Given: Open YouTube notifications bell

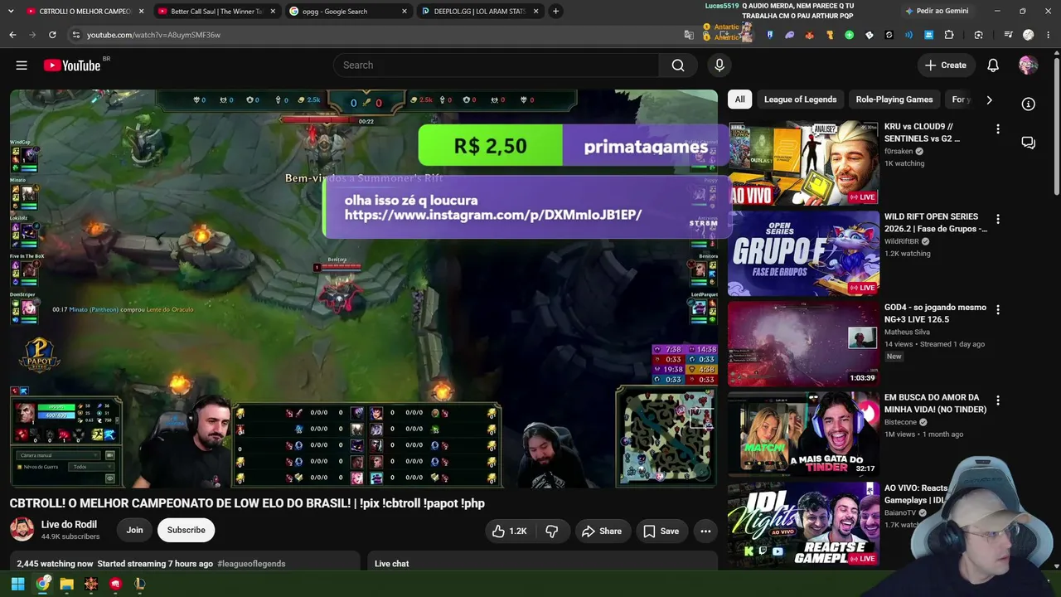Looking at the screenshot, I should pos(993,66).
